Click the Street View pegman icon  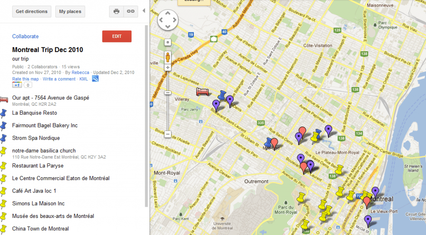(168, 57)
